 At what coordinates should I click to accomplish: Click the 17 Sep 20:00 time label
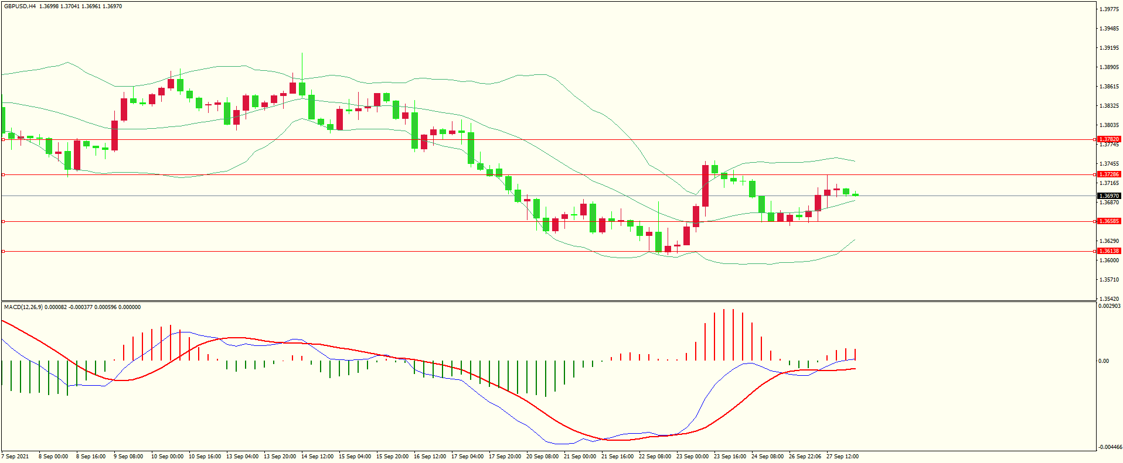[505, 457]
